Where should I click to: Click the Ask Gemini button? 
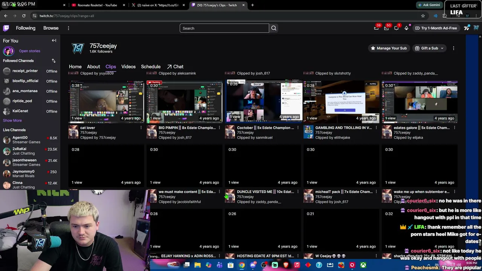429,5
